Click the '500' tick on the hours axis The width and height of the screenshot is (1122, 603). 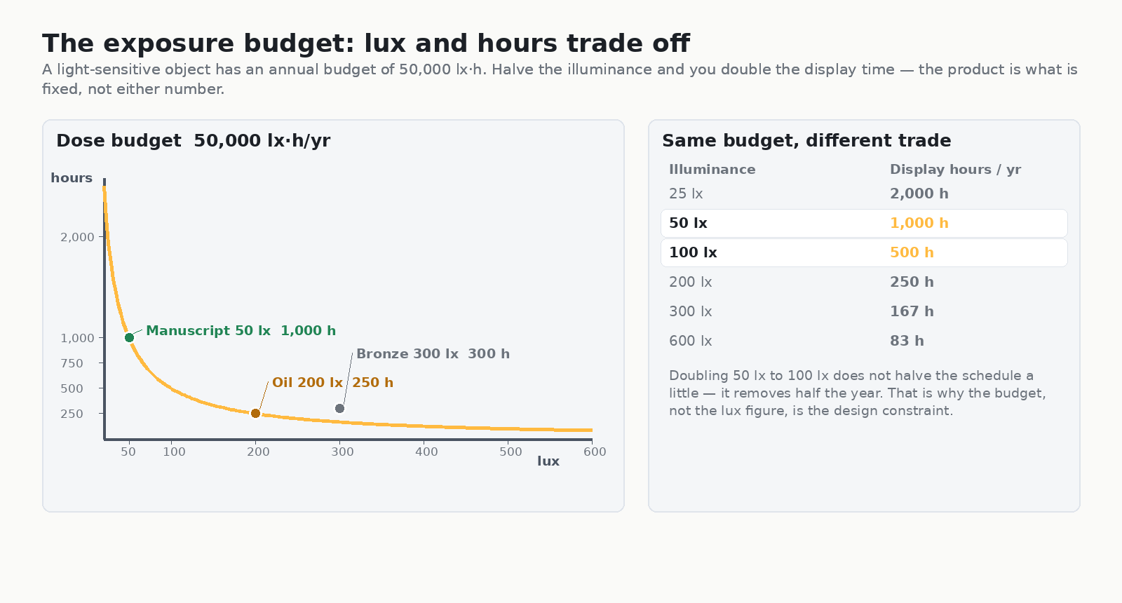[72, 389]
